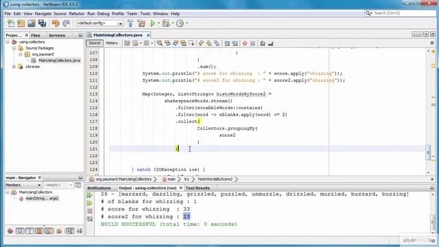Open the File menu
The image size is (439, 247).
point(8,14)
